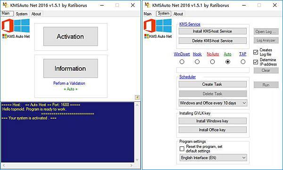Minimize the left KMSAuto window
Image resolution: width=283 pixels, height=170 pixels.
(x=102, y=5)
